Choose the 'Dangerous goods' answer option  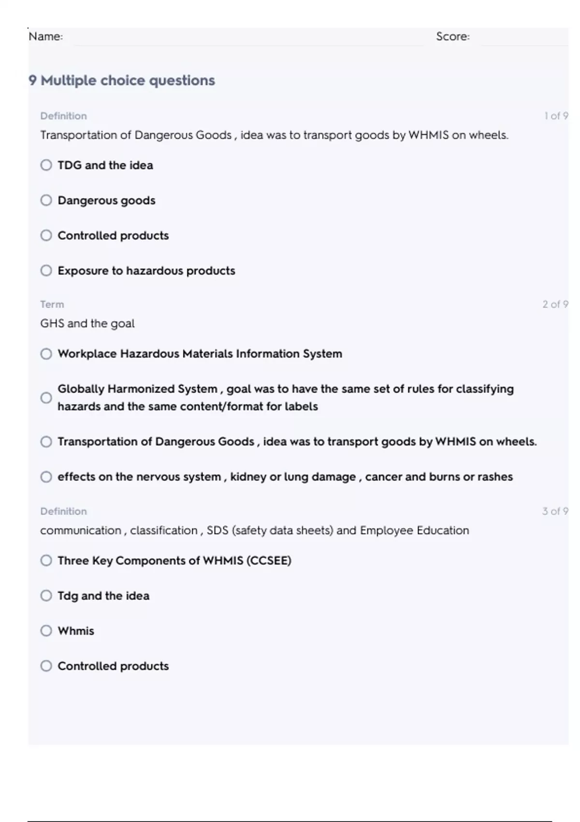pos(46,200)
